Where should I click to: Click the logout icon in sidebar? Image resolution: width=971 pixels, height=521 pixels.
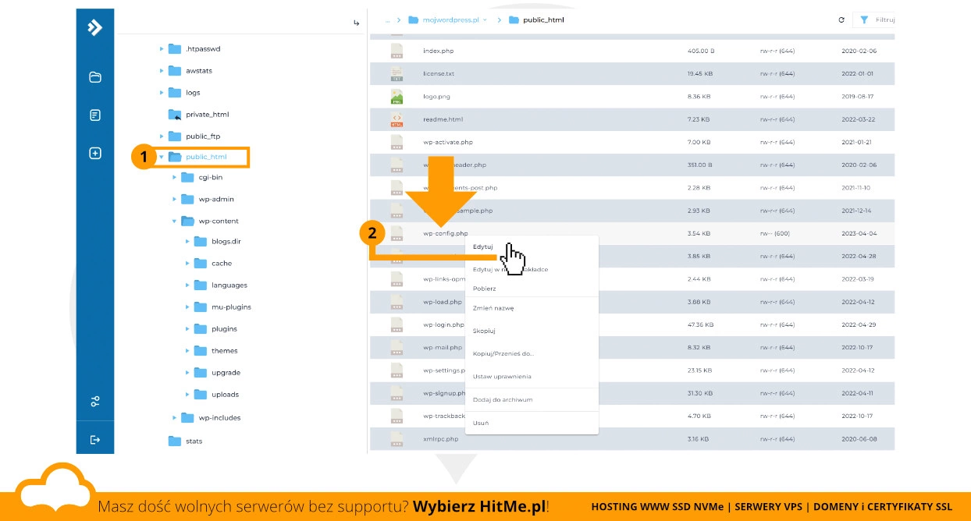point(95,440)
